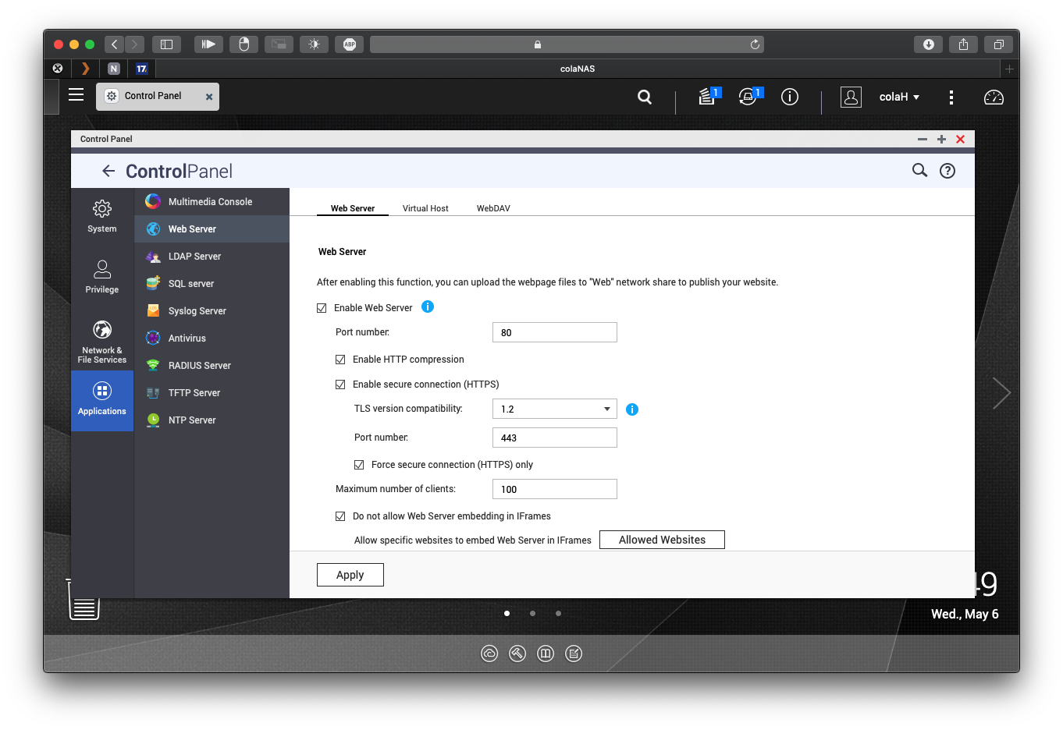This screenshot has width=1063, height=730.
Task: Click the Allowed Websites button
Action: click(x=662, y=540)
